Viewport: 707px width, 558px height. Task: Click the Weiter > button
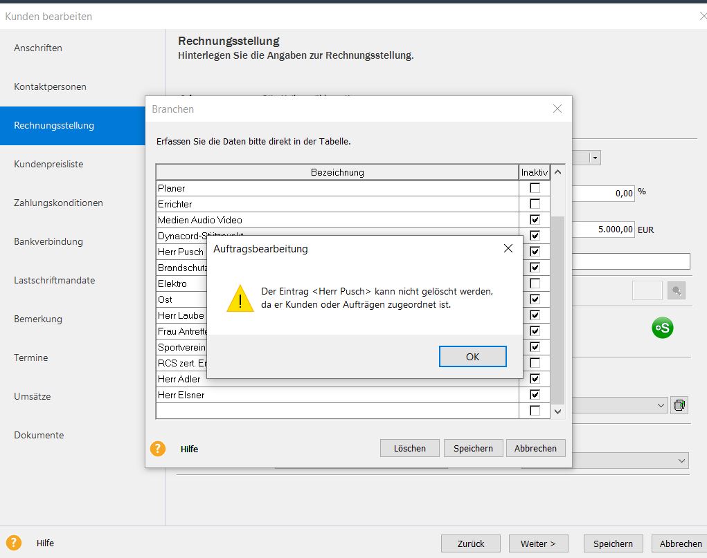point(538,543)
